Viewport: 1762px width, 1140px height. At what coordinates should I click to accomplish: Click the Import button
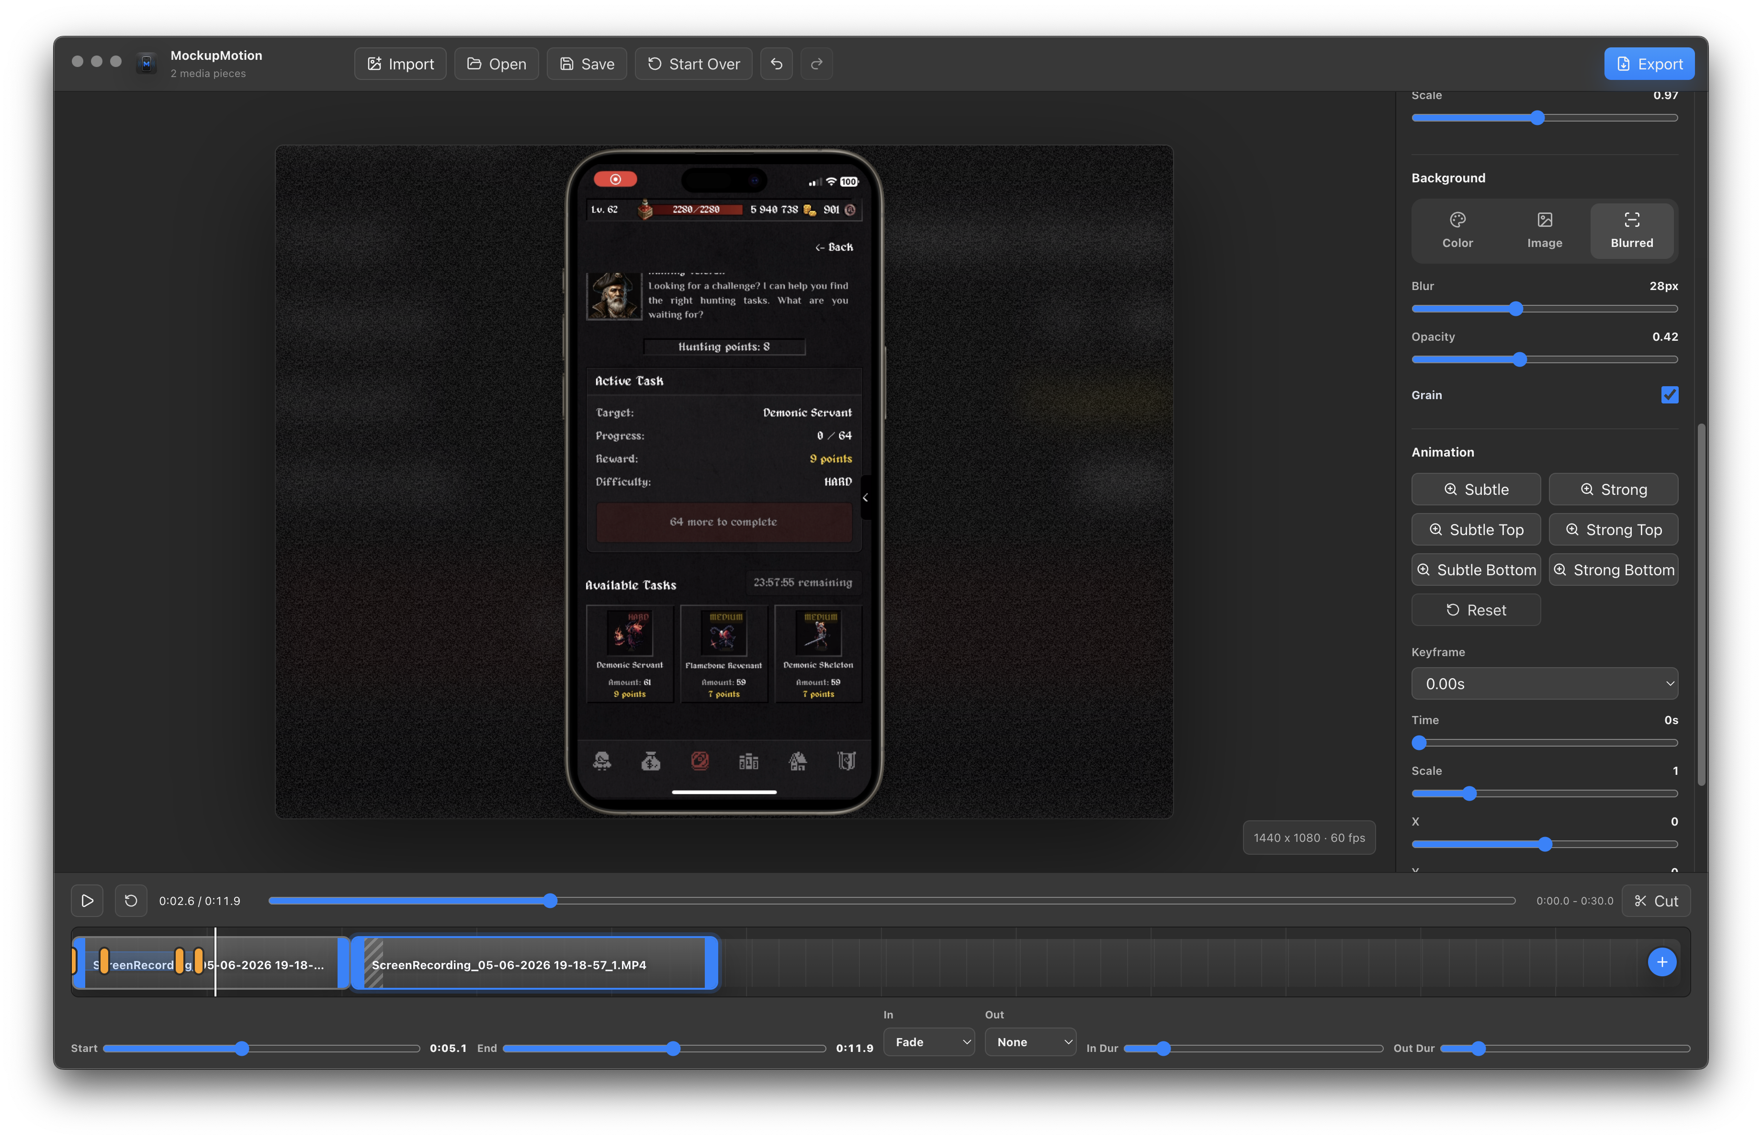click(x=400, y=64)
